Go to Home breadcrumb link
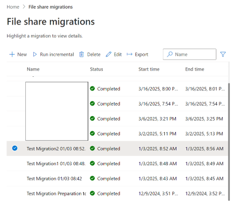 pos(13,7)
